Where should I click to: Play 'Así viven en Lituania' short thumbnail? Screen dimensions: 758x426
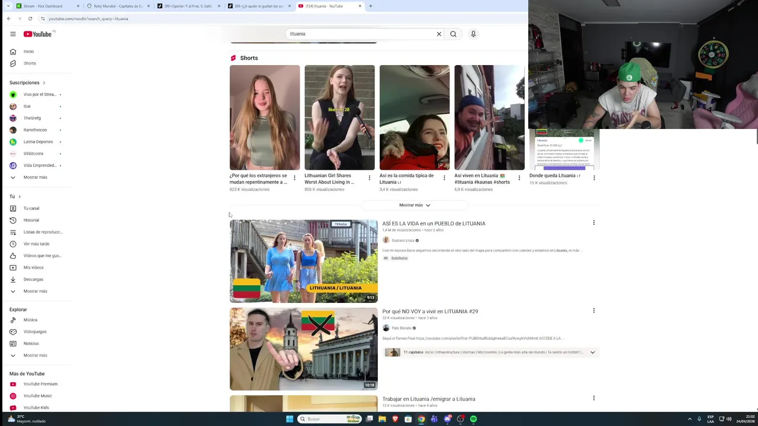[489, 118]
